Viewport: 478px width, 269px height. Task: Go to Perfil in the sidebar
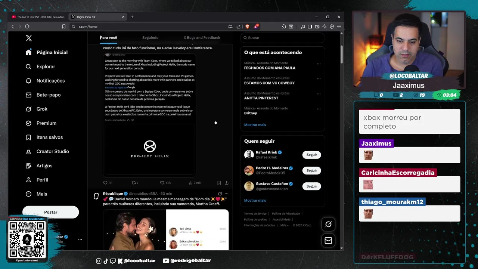(x=37, y=180)
